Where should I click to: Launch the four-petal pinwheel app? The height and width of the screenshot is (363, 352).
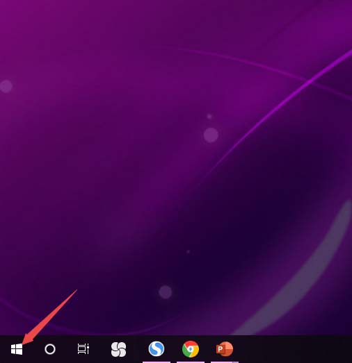click(x=118, y=349)
